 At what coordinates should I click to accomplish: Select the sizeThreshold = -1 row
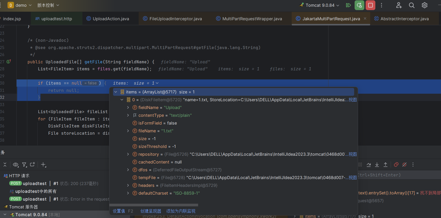tap(234, 146)
